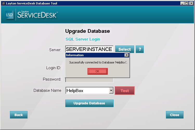Close the Layton ServiceDesk Database Tool window

coord(191,3)
